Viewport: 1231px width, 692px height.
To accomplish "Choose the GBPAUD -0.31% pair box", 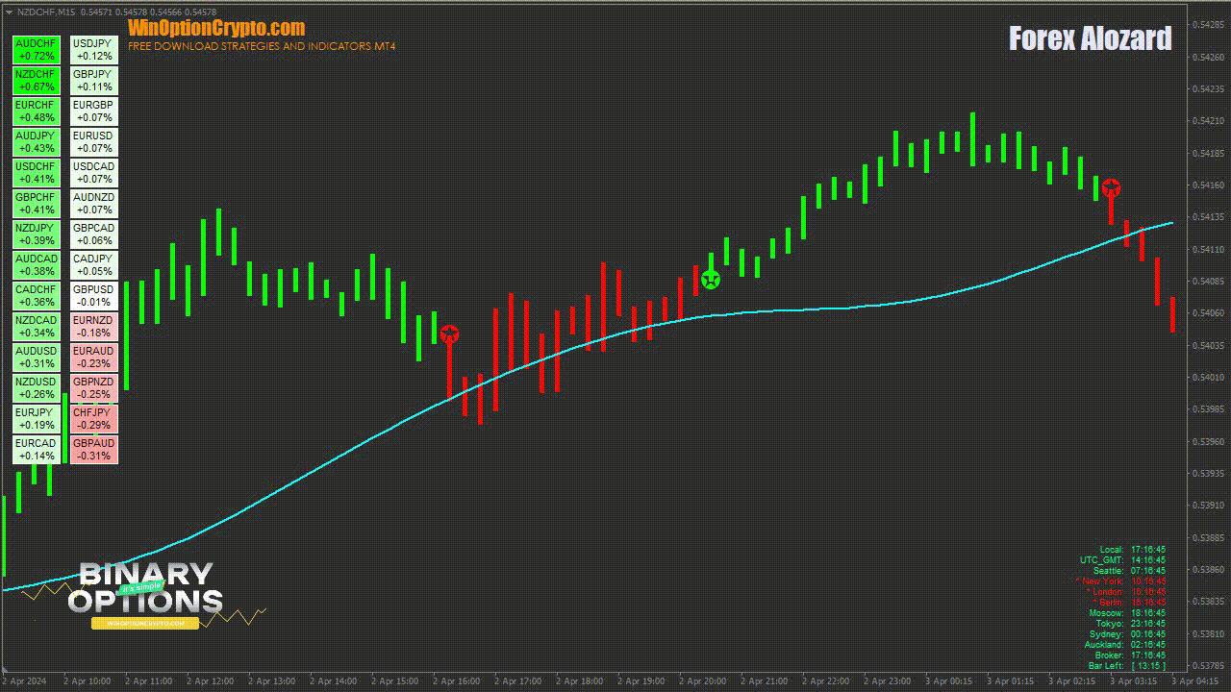I will point(93,450).
